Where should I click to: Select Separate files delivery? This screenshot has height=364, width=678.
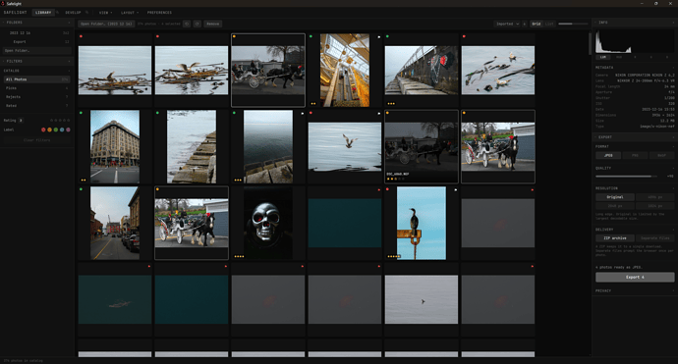pos(655,237)
